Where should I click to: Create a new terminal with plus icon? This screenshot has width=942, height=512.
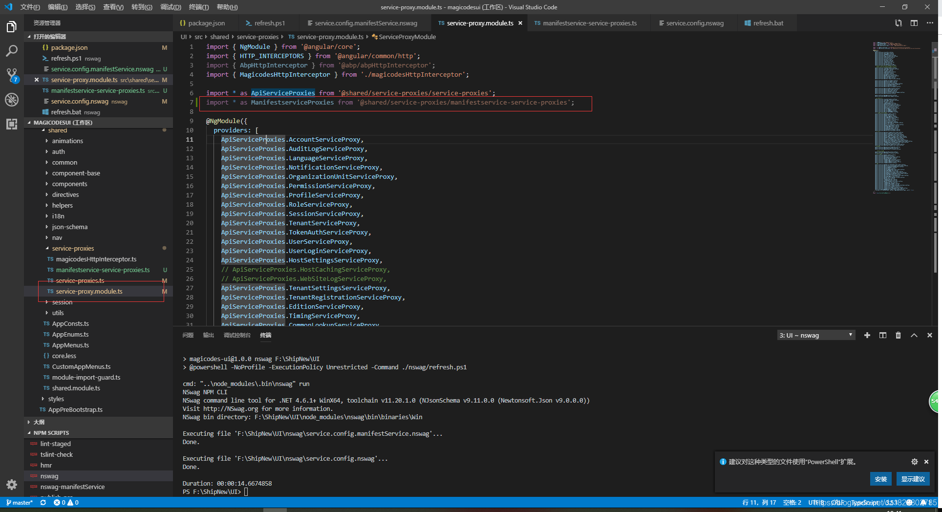coord(867,335)
